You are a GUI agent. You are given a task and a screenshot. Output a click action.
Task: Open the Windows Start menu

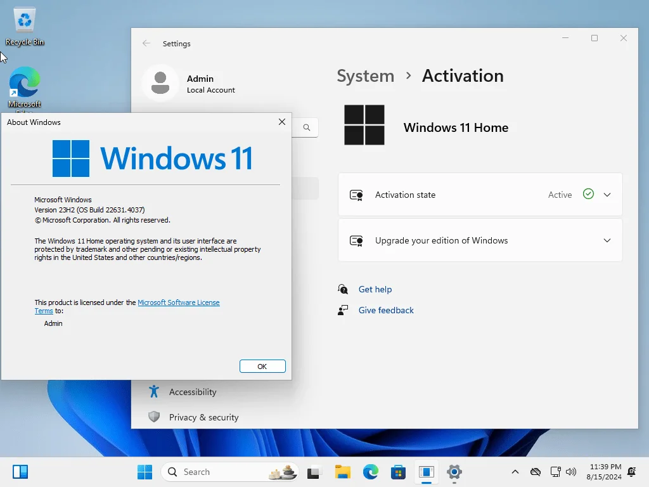tap(145, 472)
